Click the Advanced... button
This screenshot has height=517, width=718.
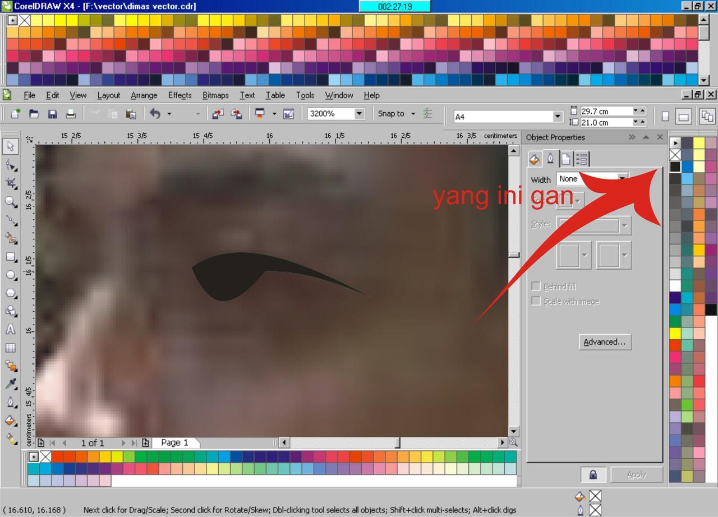coord(605,342)
